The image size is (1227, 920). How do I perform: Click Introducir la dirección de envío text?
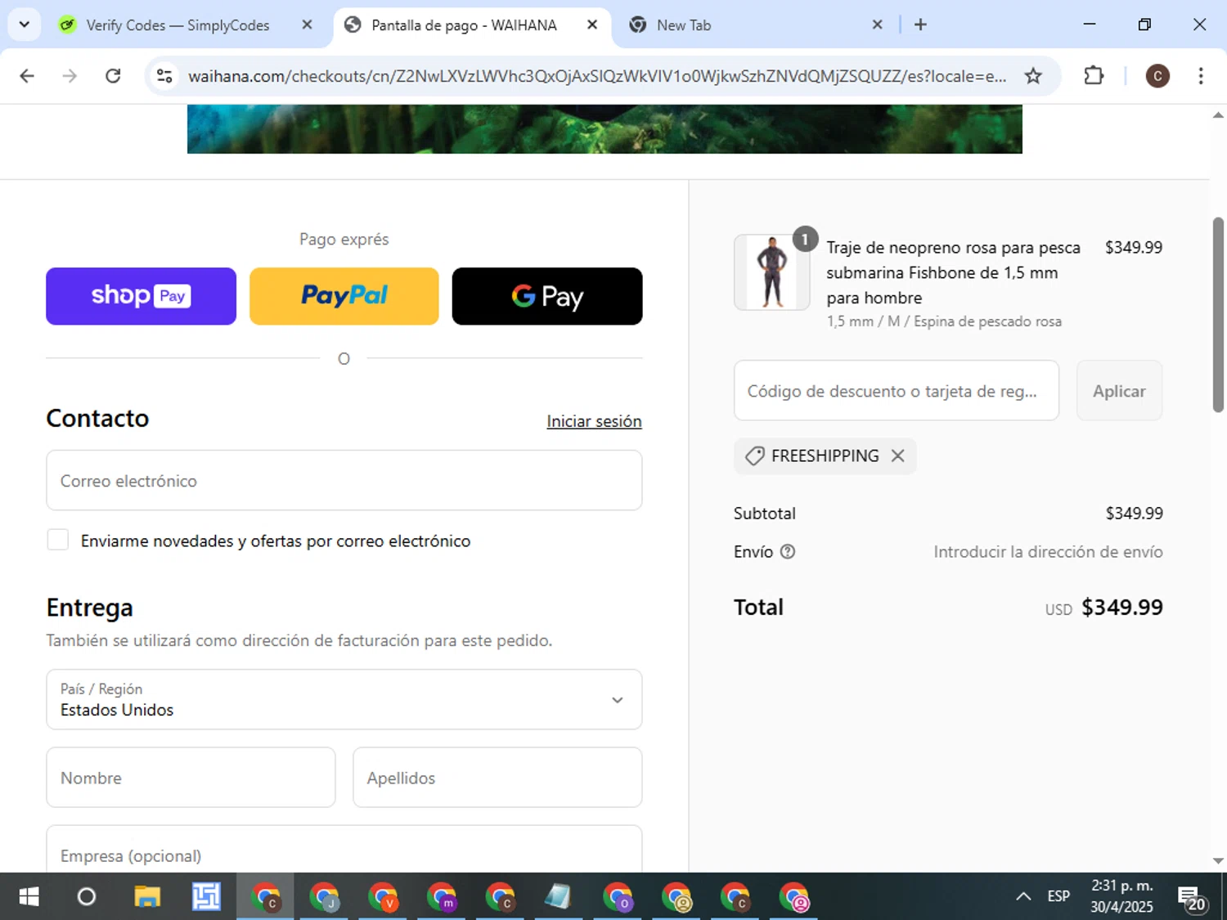pos(1048,552)
